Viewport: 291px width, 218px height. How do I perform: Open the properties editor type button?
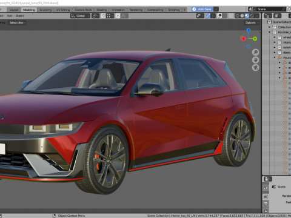tap(268, 179)
